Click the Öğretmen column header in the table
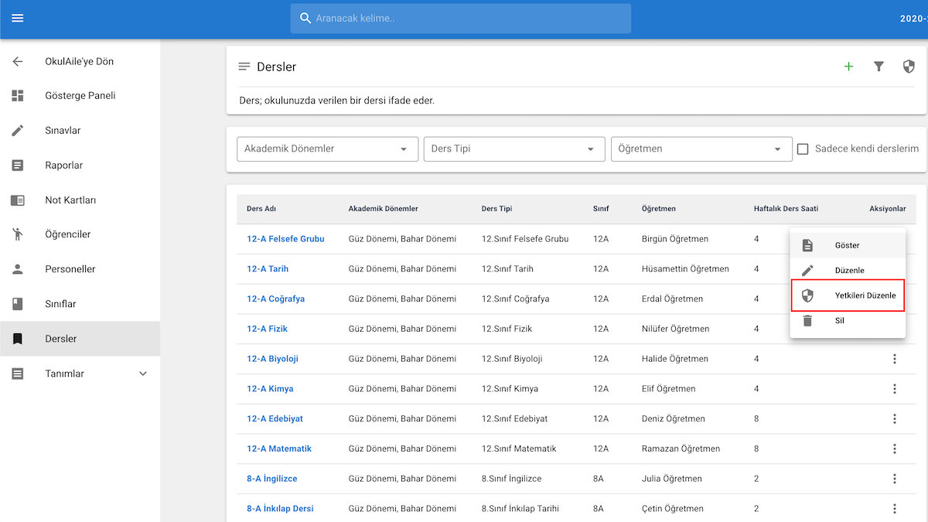The image size is (928, 522). click(659, 209)
